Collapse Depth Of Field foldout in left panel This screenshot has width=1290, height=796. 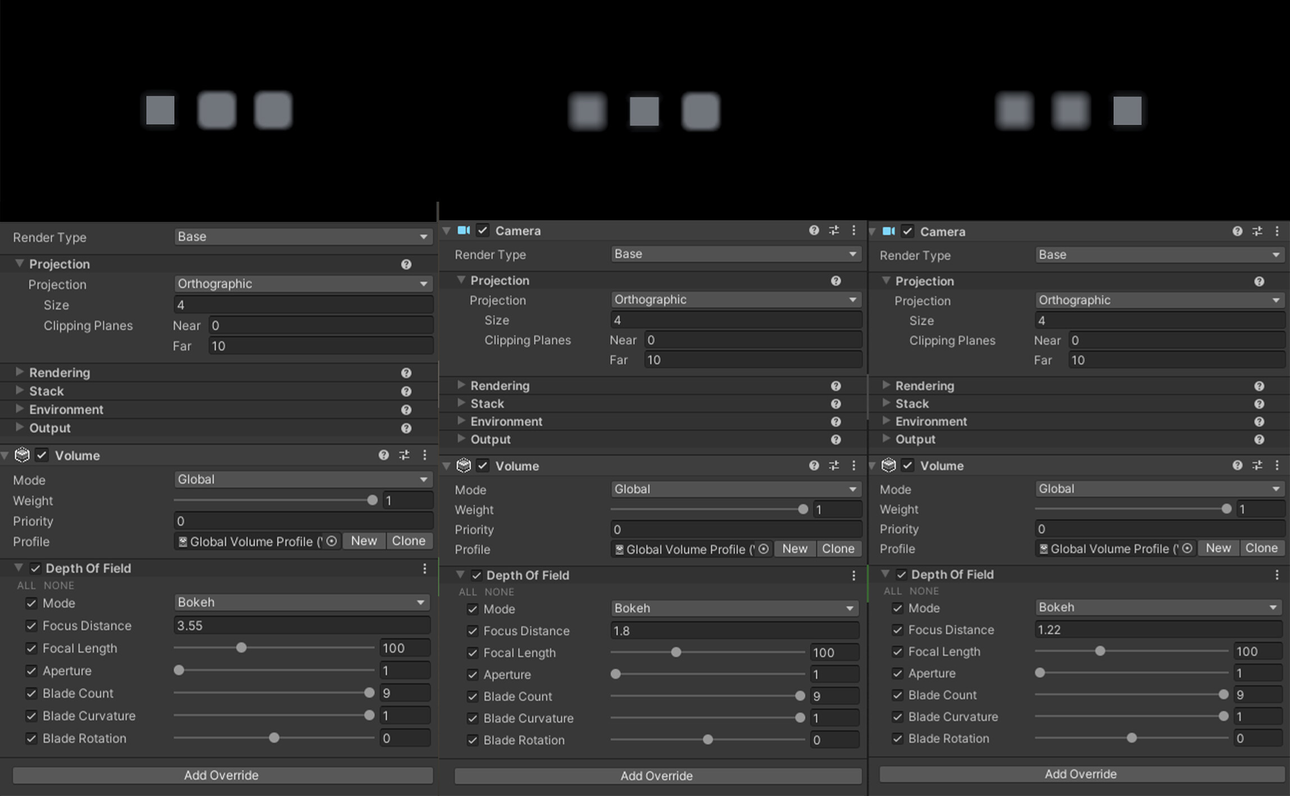point(19,568)
